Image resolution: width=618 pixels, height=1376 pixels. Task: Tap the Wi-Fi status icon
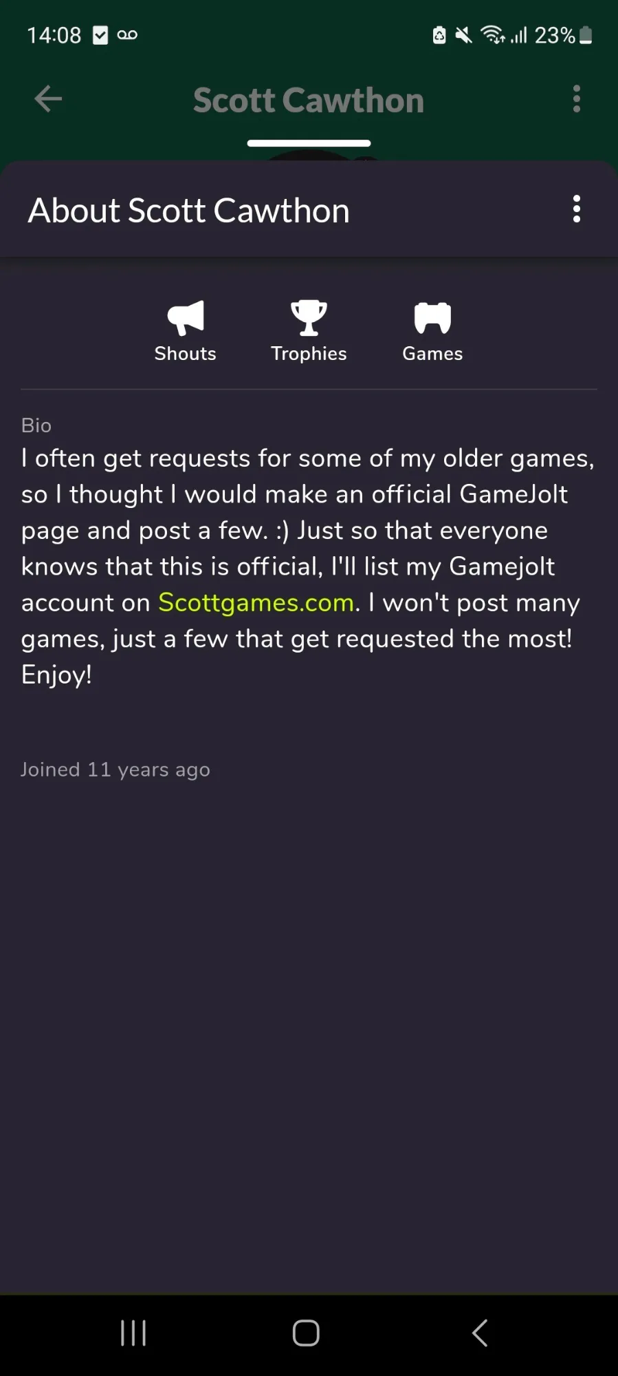[492, 34]
